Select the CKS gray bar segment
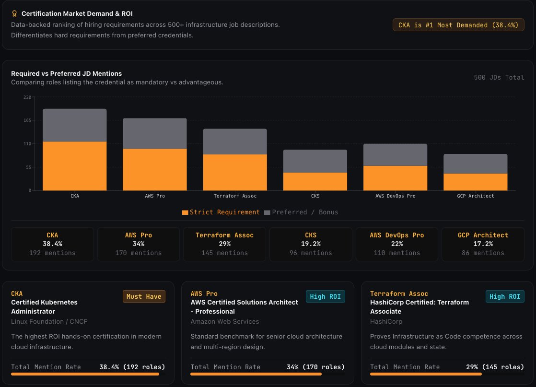This screenshot has width=536, height=387. point(315,161)
